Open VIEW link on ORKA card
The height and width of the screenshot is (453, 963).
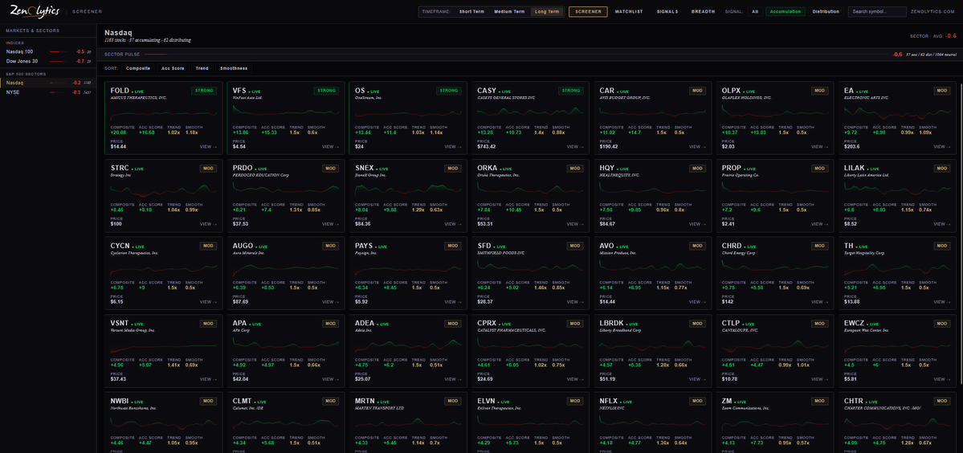click(575, 224)
